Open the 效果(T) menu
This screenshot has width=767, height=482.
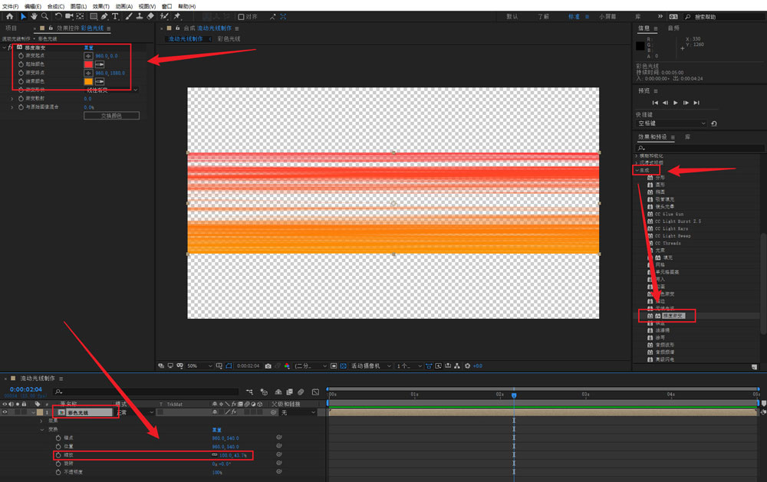(x=100, y=5)
